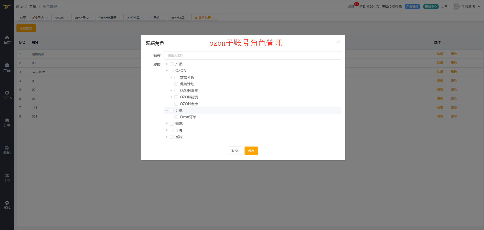This screenshot has width=484, height=230.
Task: Click 首页 in the breadcrumb
Action: (19, 7)
